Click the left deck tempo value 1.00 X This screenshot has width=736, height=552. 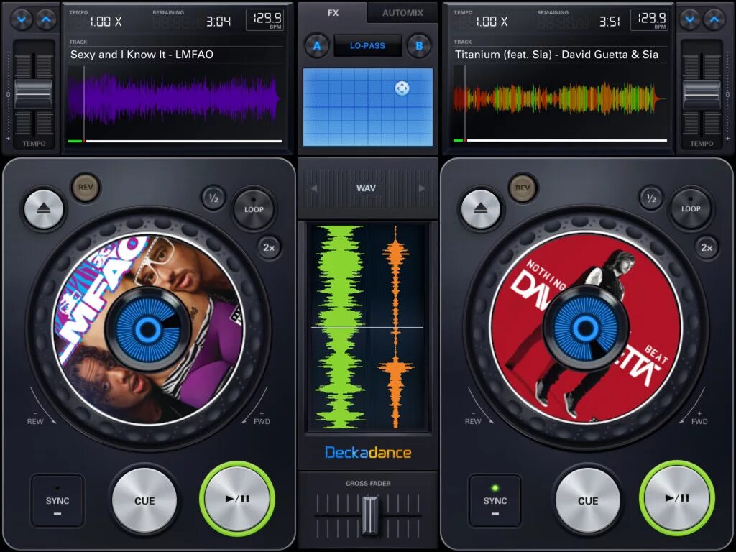pyautogui.click(x=106, y=22)
